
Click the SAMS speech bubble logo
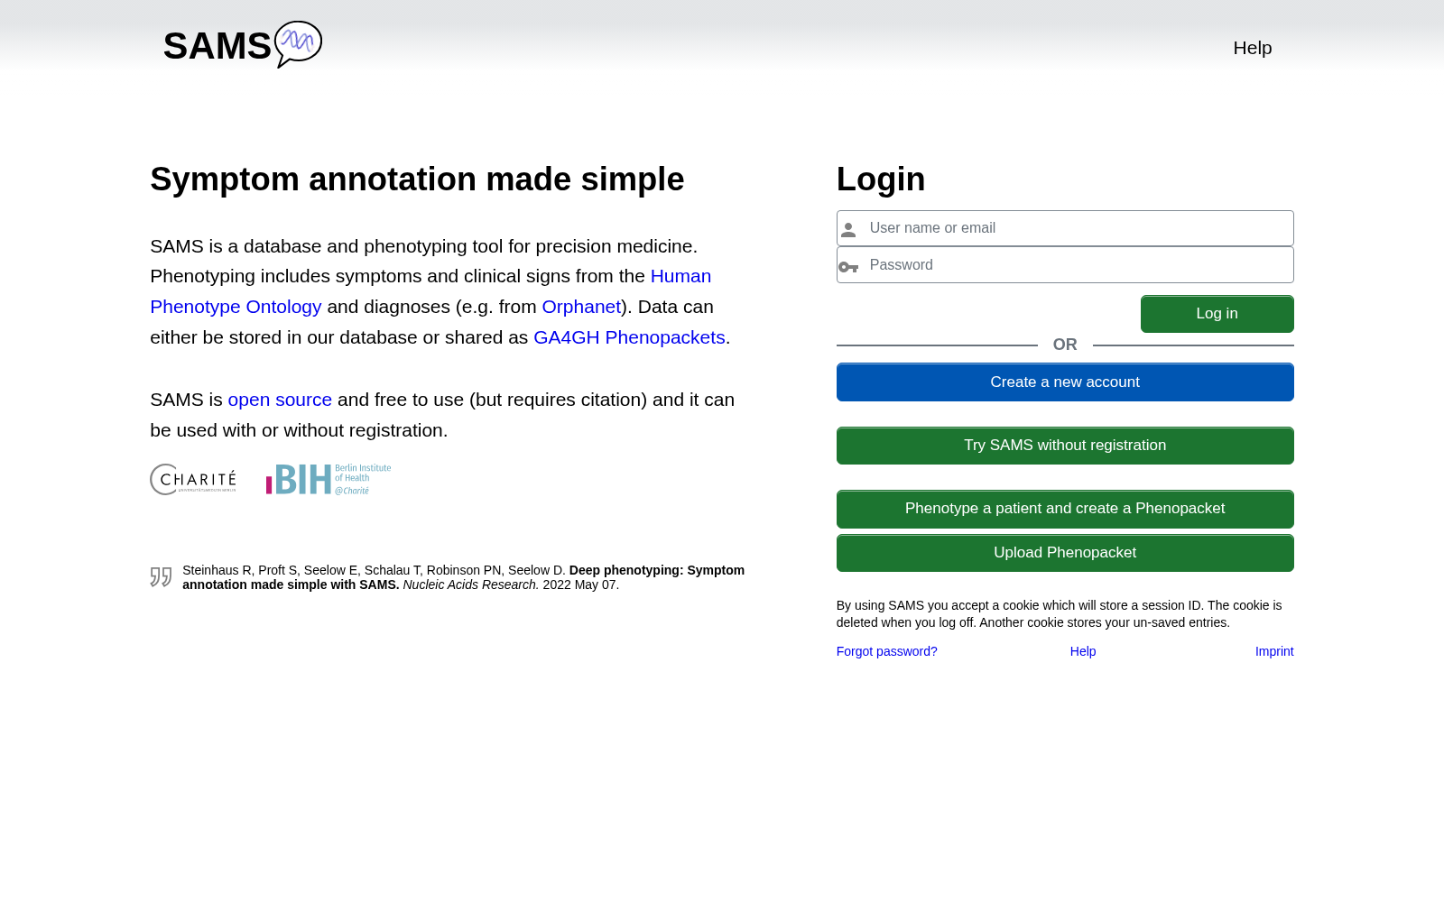pos(298,44)
